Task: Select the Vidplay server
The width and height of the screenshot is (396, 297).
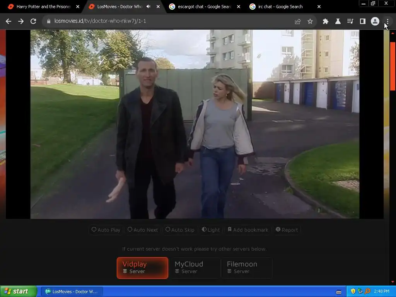Action: pyautogui.click(x=142, y=268)
